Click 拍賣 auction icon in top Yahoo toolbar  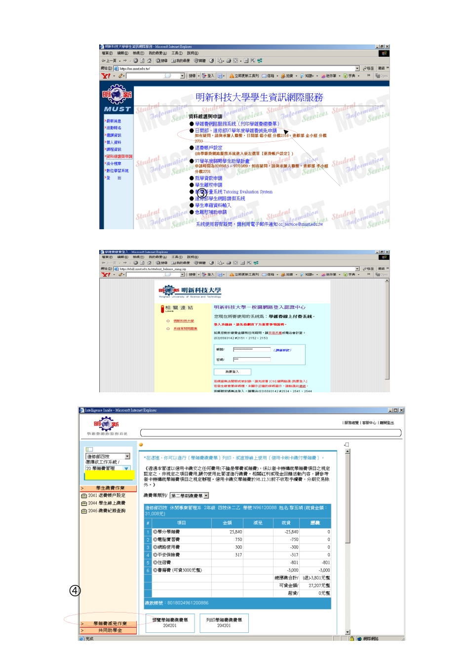pos(283,76)
